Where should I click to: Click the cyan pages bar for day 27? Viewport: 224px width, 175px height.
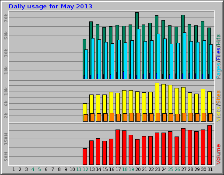(x=185, y=56)
